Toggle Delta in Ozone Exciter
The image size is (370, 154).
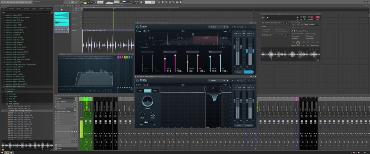[x=139, y=31]
